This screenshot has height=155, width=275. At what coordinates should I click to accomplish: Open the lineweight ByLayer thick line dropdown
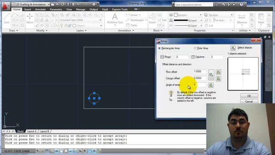(188, 20)
